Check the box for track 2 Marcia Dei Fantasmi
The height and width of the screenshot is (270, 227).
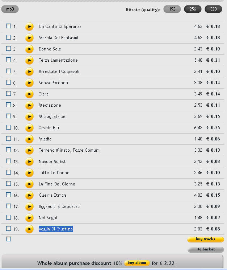click(x=8, y=37)
